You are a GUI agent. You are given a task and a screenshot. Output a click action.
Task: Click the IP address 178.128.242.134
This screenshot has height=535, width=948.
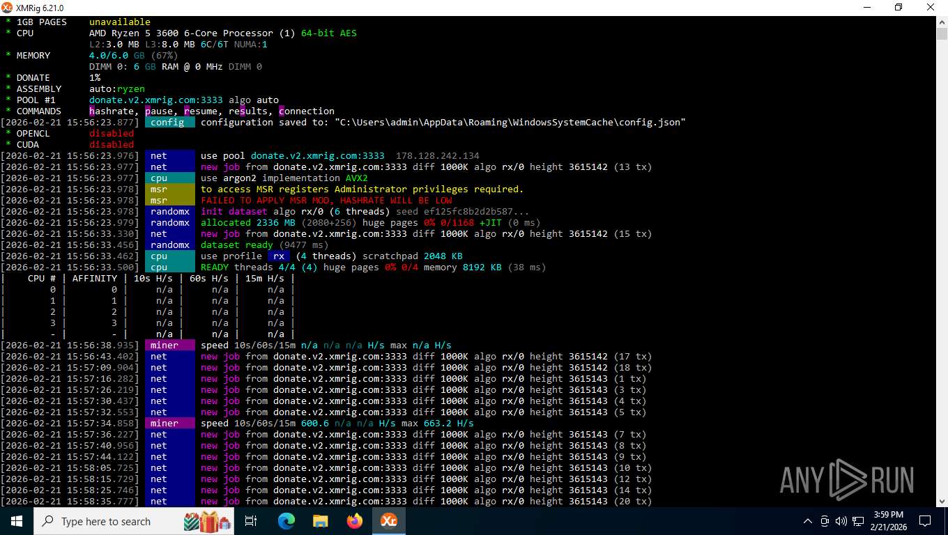[438, 155]
